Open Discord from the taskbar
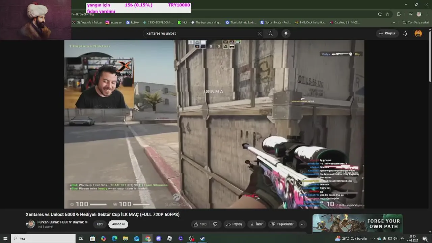The width and height of the screenshot is (432, 243). (x=159, y=239)
